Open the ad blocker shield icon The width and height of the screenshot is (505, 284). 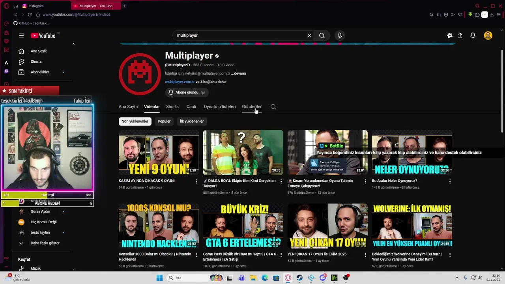pos(446,15)
